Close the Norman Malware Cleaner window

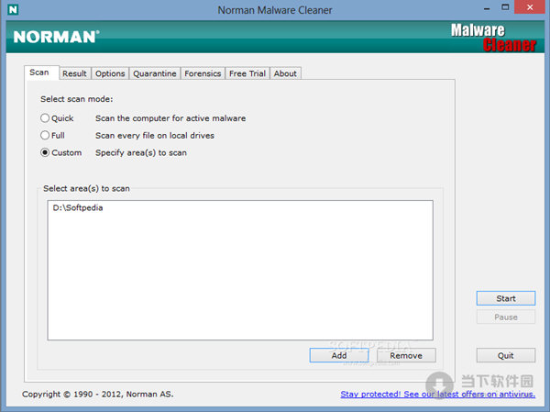pos(530,7)
